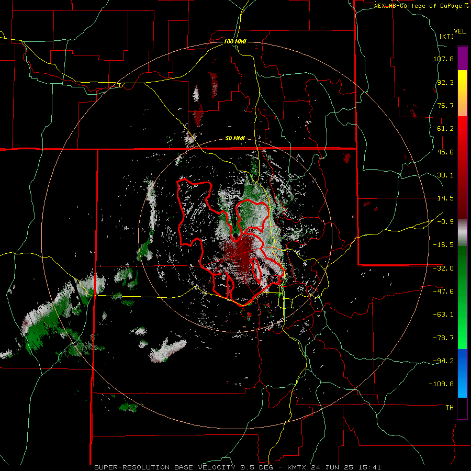Screen dimensions: 471x471
Task: Click the 15:41 timestamp in caption
Action: pyautogui.click(x=371, y=467)
